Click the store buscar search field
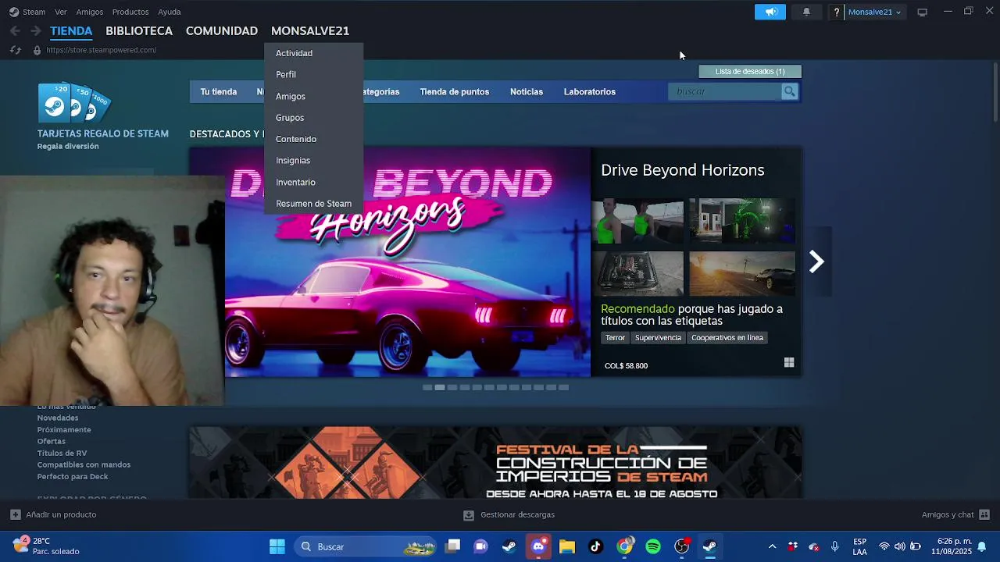Viewport: 1000px width, 562px height. pyautogui.click(x=725, y=91)
